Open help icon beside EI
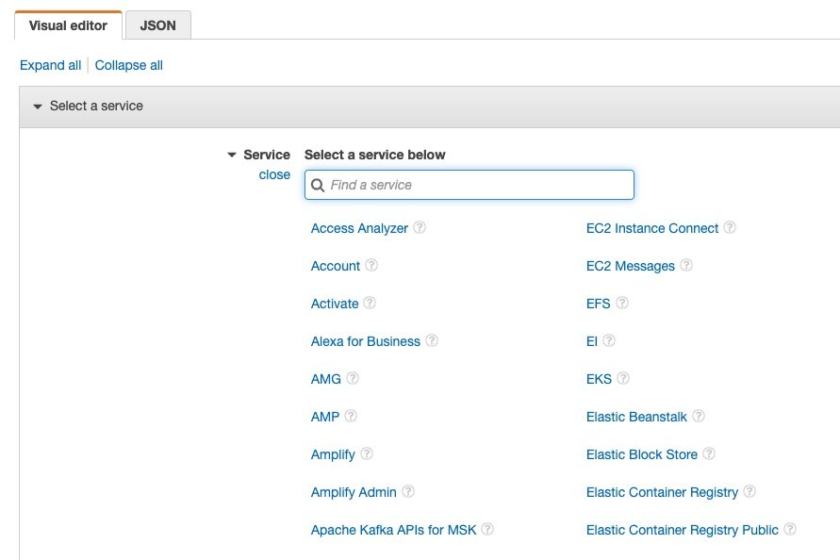840x560 pixels. click(609, 341)
